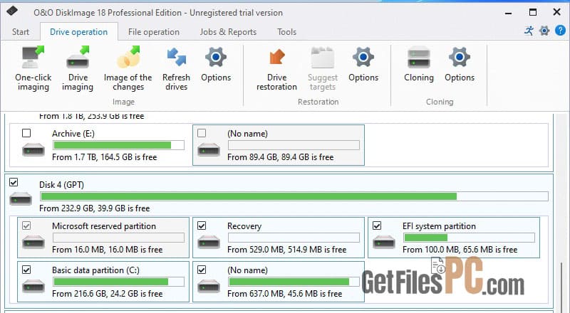Uncheck EFI system partition checkbox

tap(377, 226)
